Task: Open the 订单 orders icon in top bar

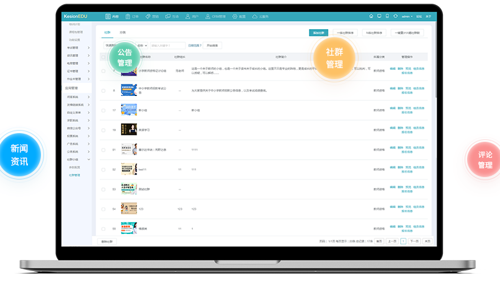Action: [128, 16]
